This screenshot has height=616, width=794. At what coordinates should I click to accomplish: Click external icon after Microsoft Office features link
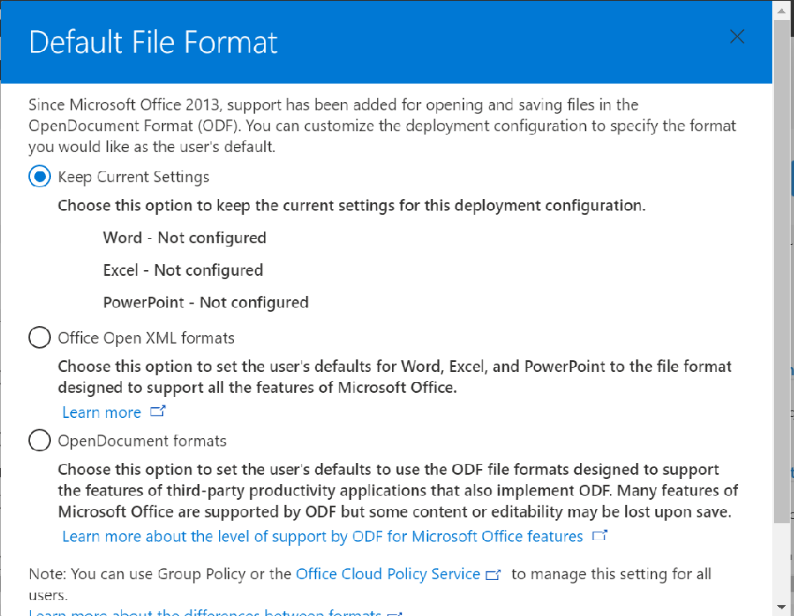point(600,534)
